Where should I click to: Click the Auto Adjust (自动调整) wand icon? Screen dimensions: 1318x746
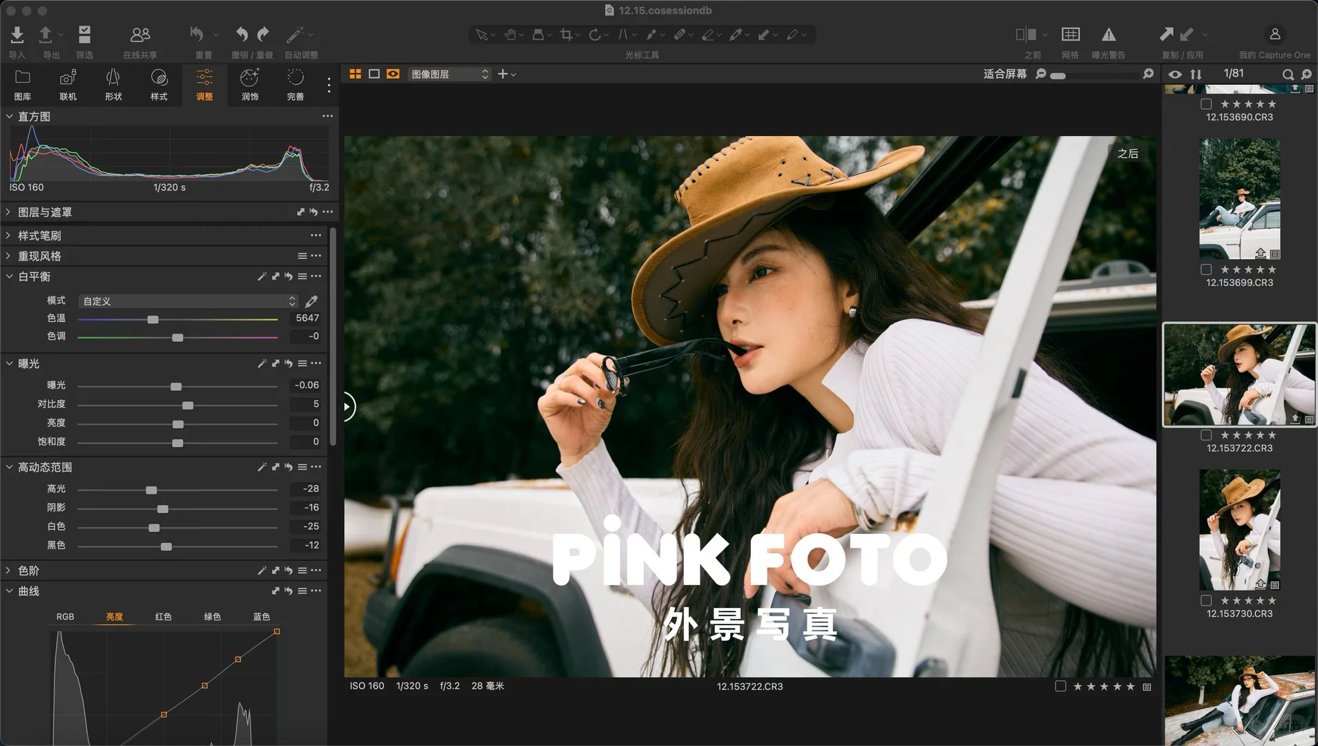coord(295,35)
